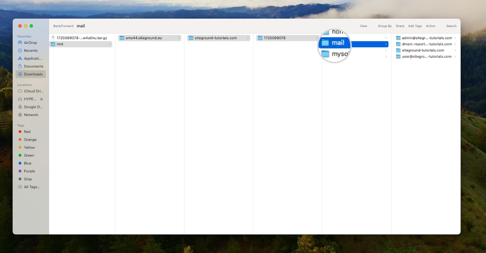This screenshot has height=253, width=486.
Task: Open Applications in the sidebar
Action: point(30,59)
